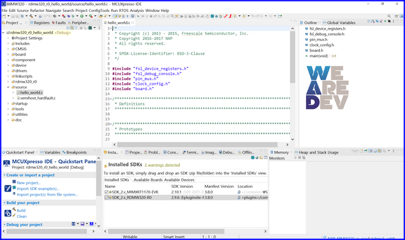Image resolution: width=405 pixels, height=240 pixels.
Task: Switch to the Available Boards tab
Action: [x=148, y=180]
